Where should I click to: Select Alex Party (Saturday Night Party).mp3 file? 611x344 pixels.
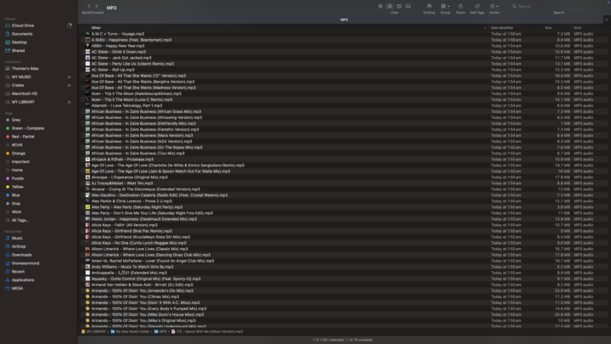(137, 207)
